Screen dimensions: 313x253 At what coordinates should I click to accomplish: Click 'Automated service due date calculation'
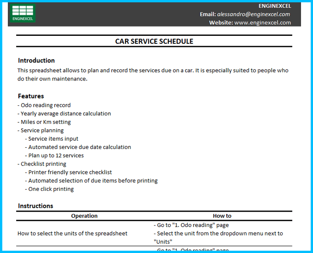pos(78,147)
